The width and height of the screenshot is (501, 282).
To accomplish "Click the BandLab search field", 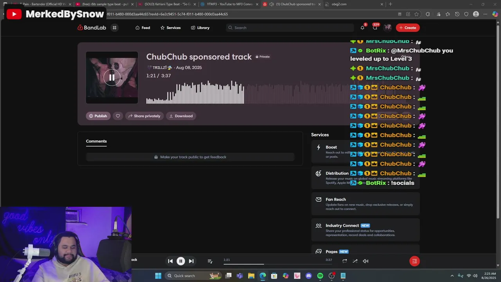I will pyautogui.click(x=290, y=28).
